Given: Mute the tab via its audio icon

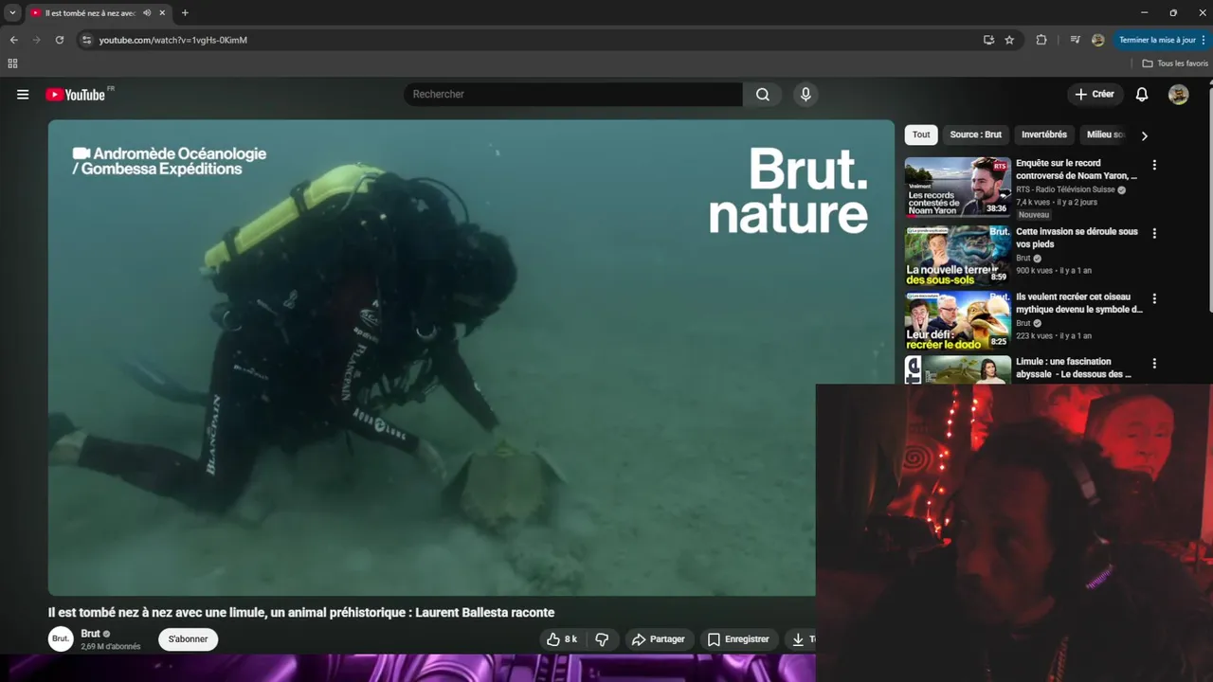Looking at the screenshot, I should 147,13.
